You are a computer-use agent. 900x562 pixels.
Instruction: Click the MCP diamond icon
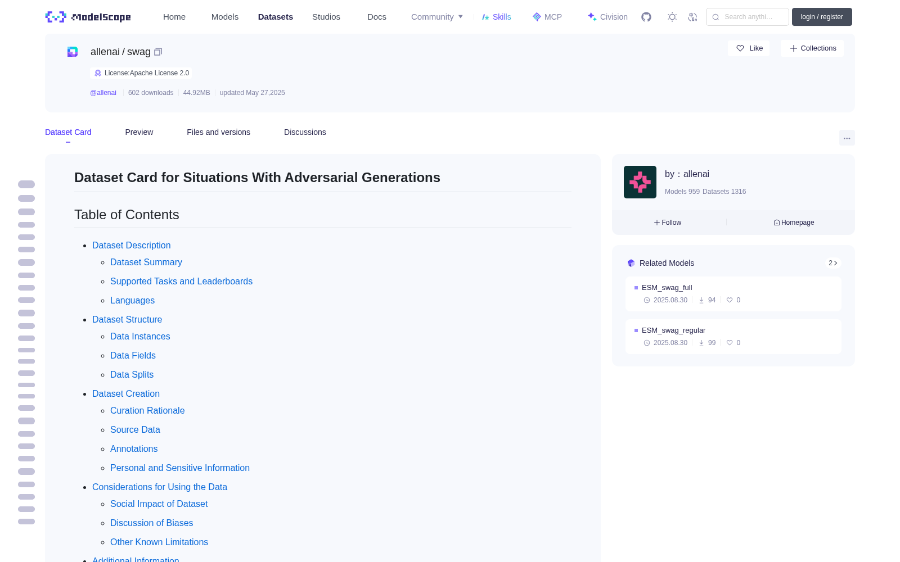click(537, 17)
